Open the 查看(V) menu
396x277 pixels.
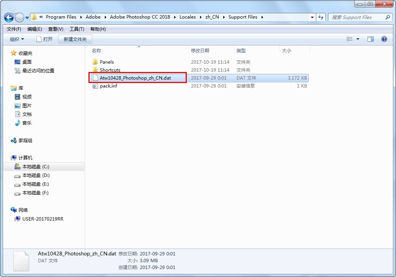tap(55, 29)
